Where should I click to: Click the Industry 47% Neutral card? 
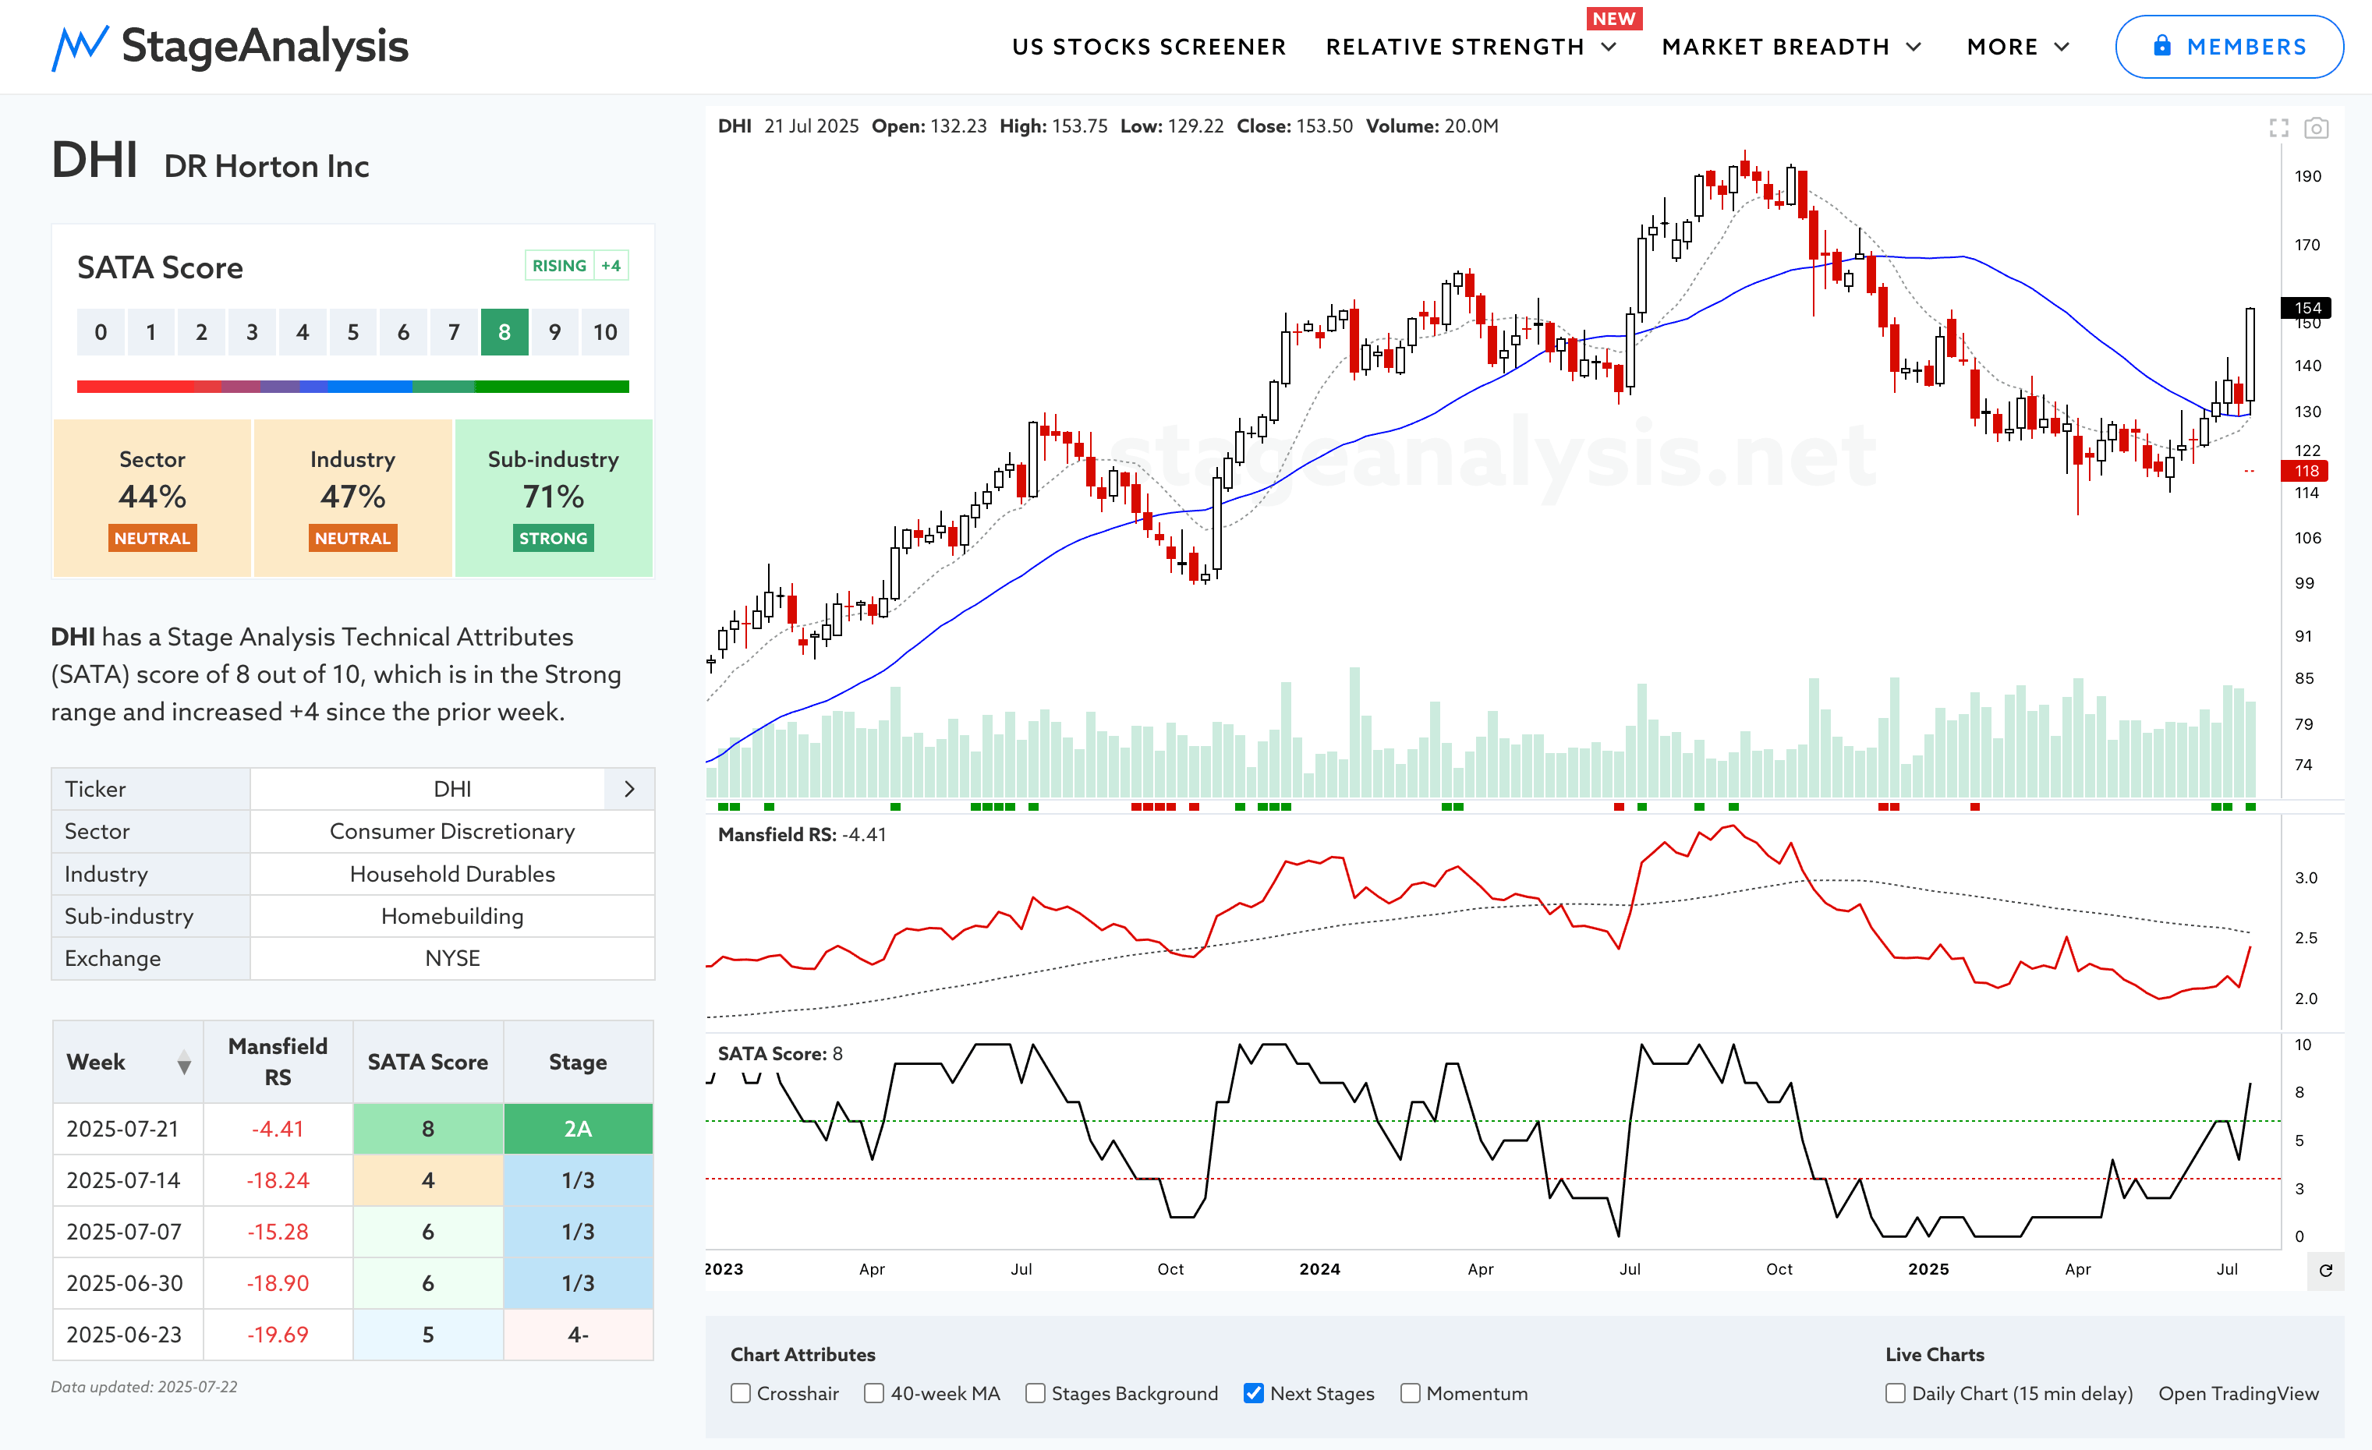352,497
